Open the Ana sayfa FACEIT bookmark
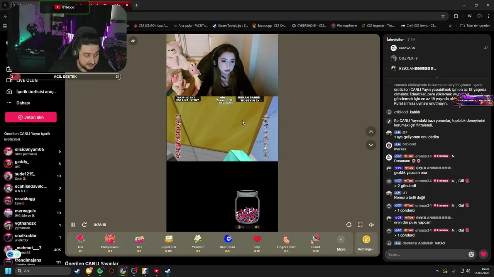The image size is (494, 277). coord(190,26)
